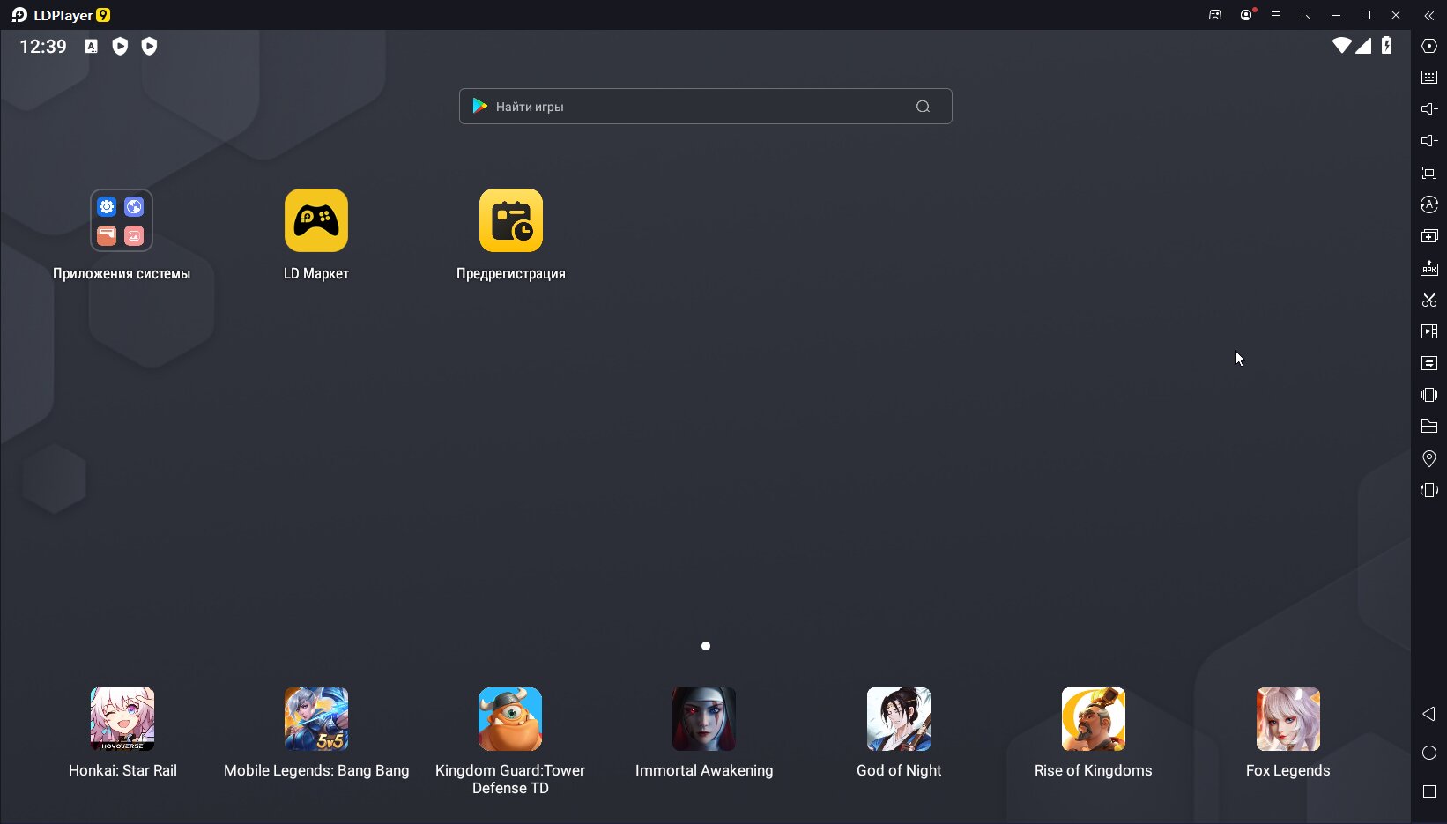
Task: Open the hamburger menu in title bar
Action: tap(1275, 15)
